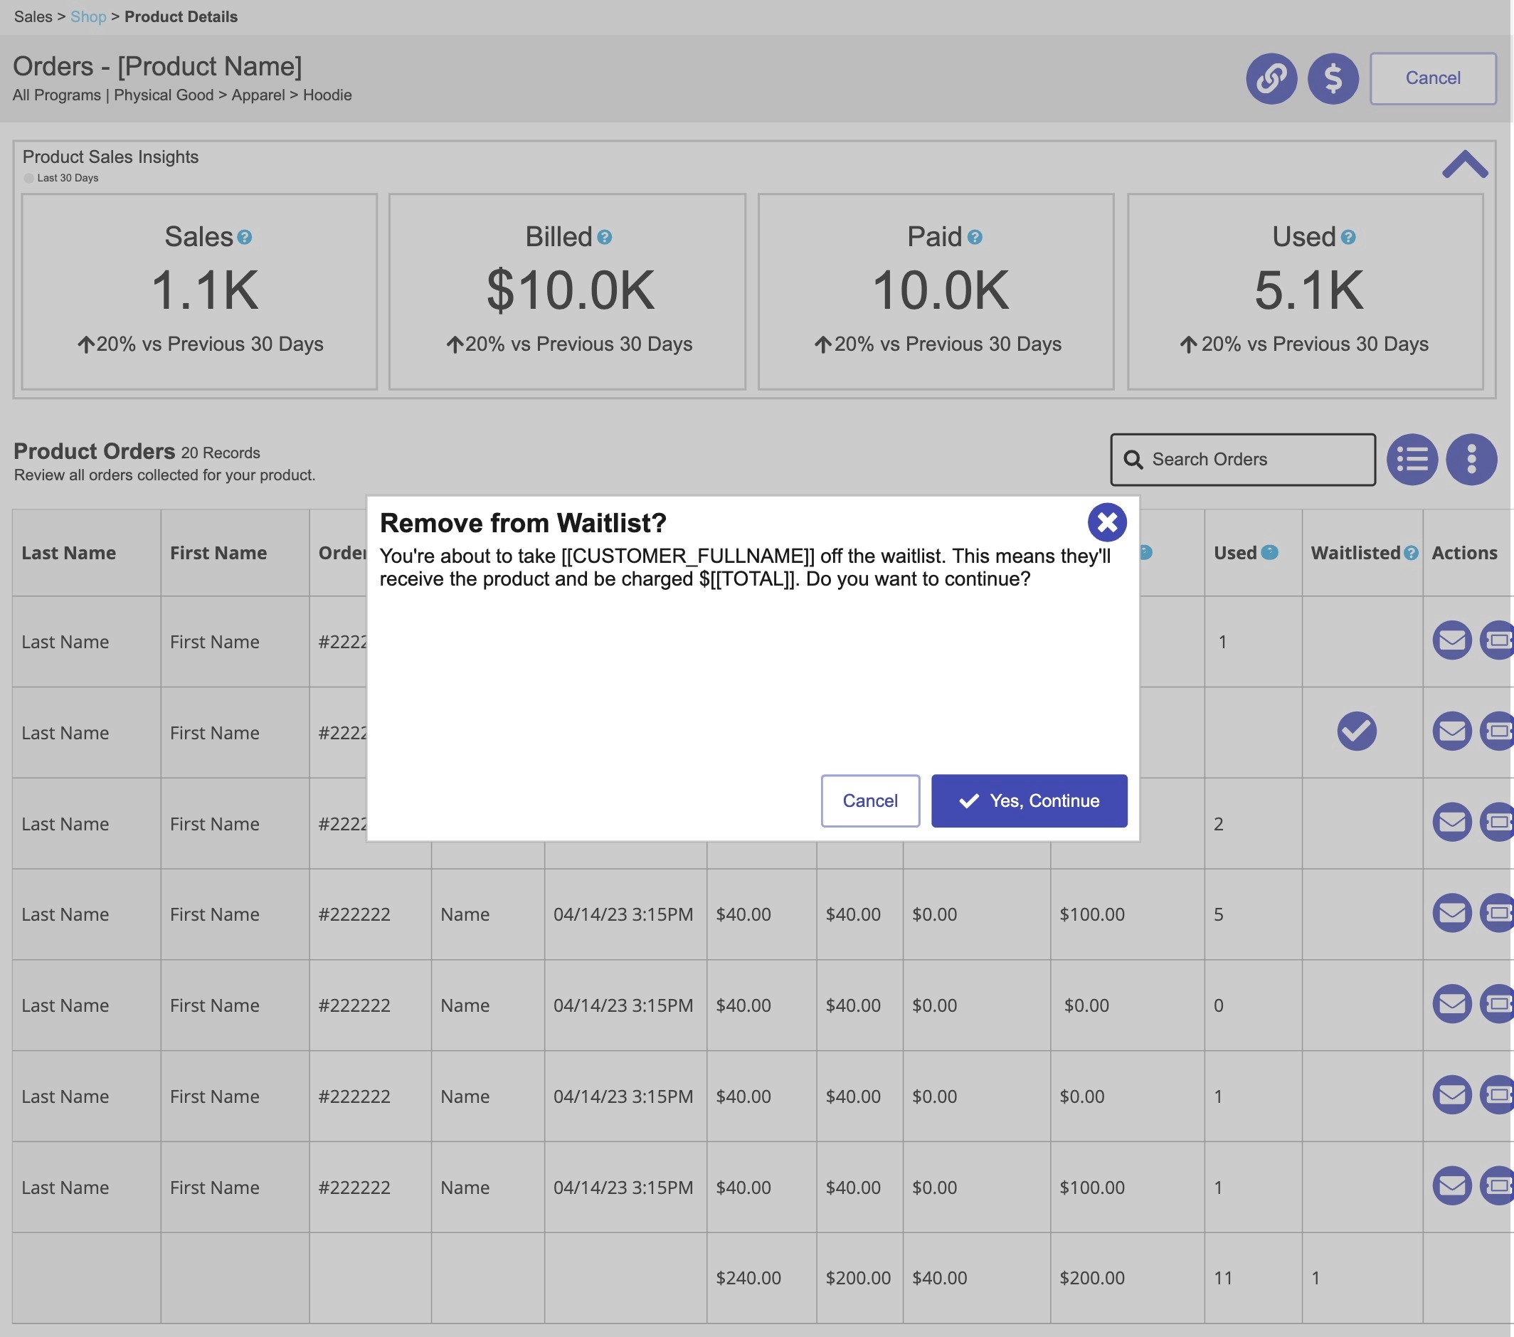Collapse the Product Sales Insights panel
This screenshot has width=1514, height=1337.
coord(1464,164)
